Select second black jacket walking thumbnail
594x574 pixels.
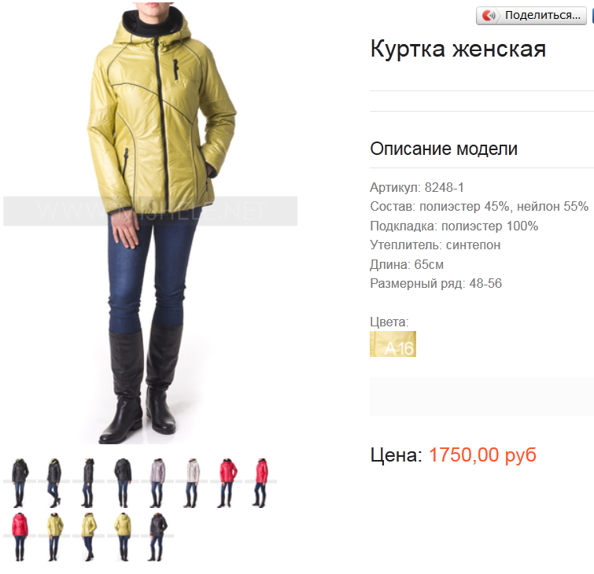pyautogui.click(x=53, y=483)
